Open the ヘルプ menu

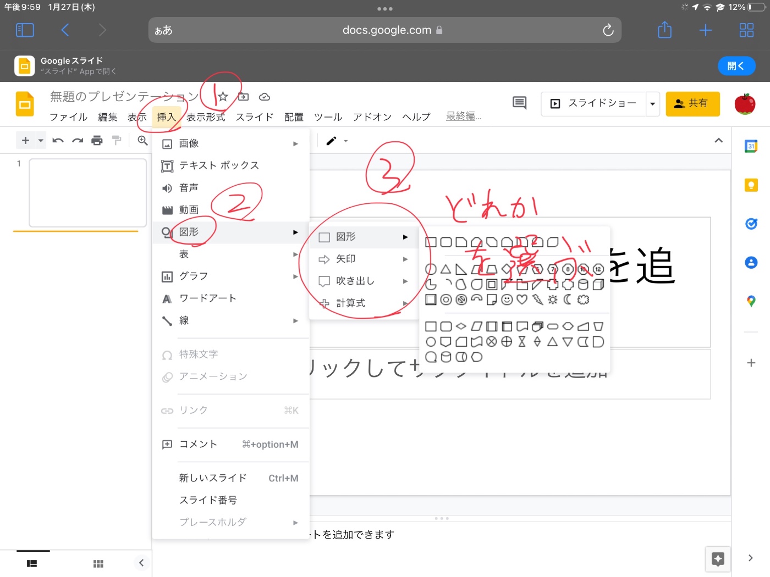pos(416,117)
